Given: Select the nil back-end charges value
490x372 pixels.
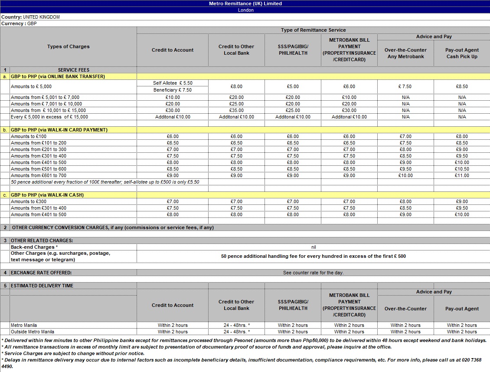Looking at the screenshot, I should (x=313, y=247).
